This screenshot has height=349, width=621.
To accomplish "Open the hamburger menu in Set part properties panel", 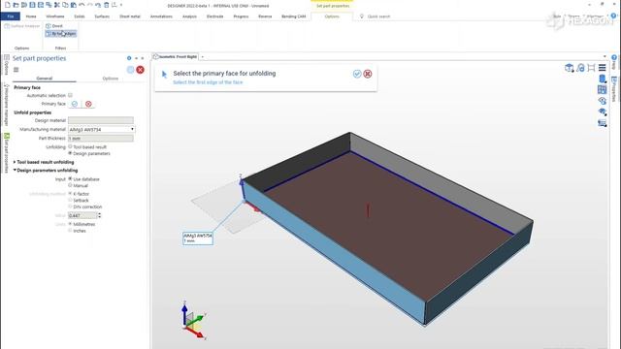I will [16, 70].
